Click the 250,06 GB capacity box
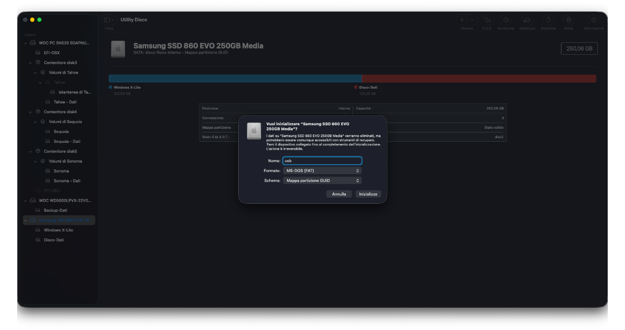Viewport: 625px width, 330px height. click(579, 48)
